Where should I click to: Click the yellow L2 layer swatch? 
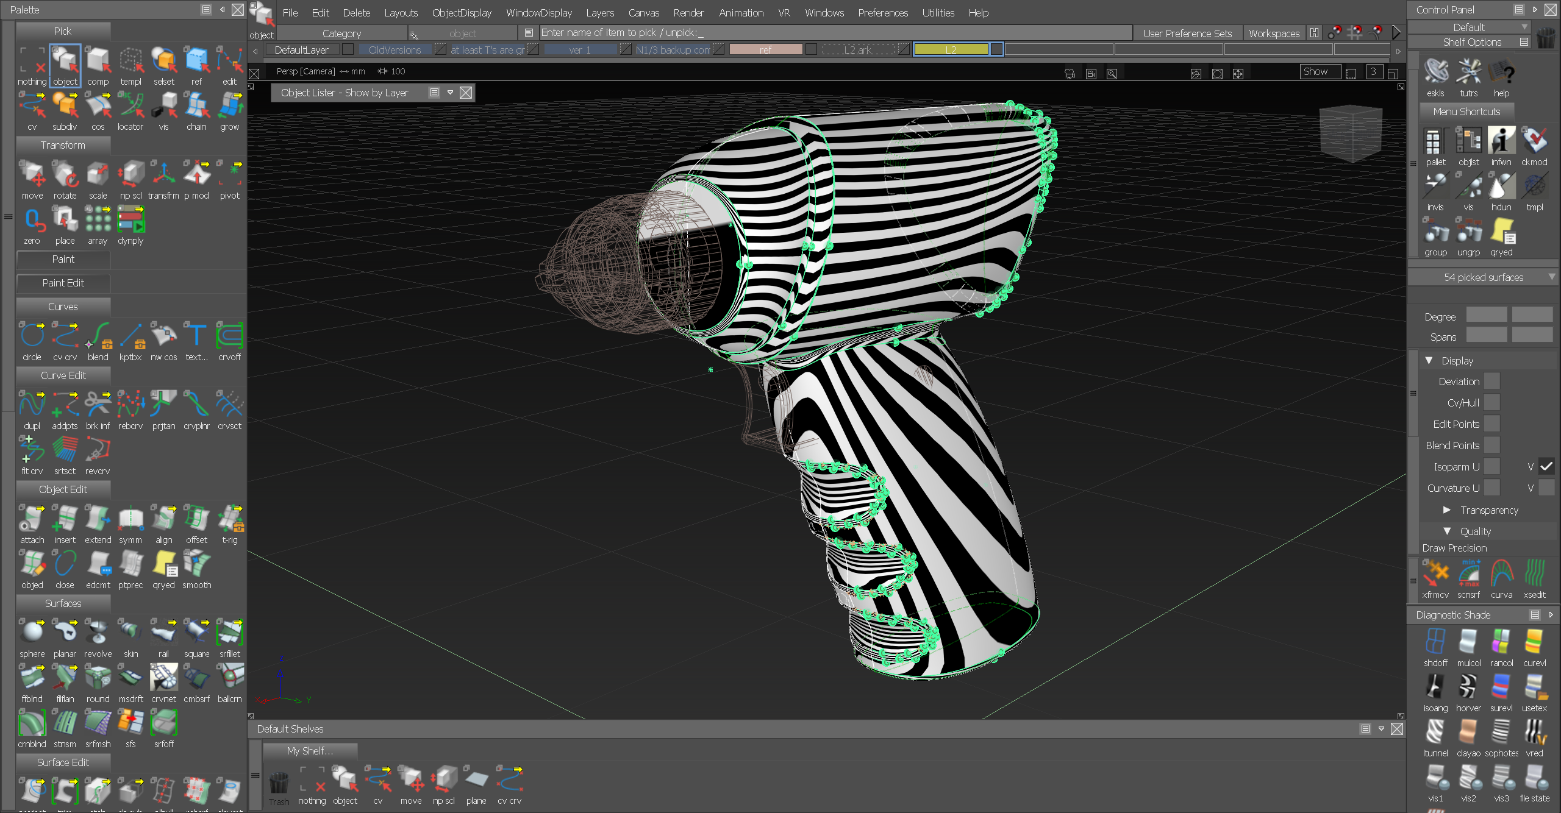[x=952, y=49]
